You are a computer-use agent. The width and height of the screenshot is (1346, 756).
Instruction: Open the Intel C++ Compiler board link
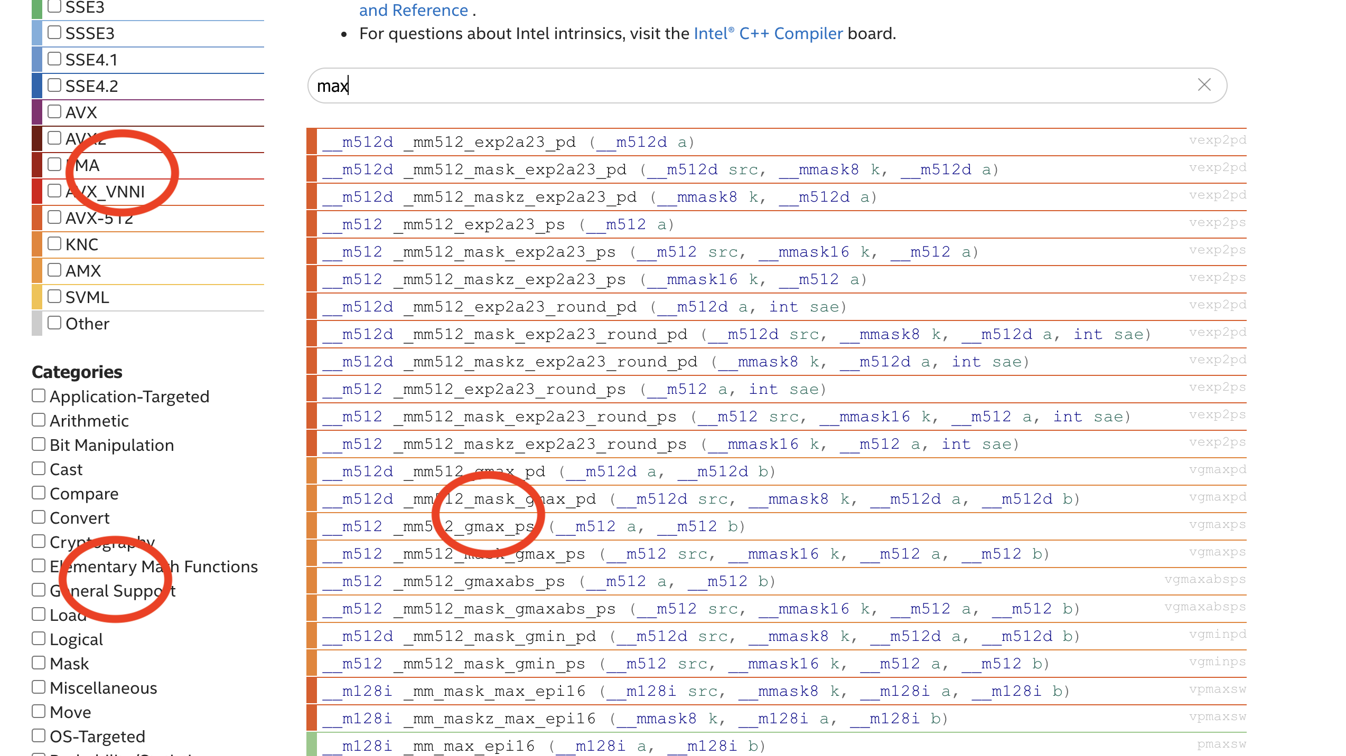coord(768,34)
